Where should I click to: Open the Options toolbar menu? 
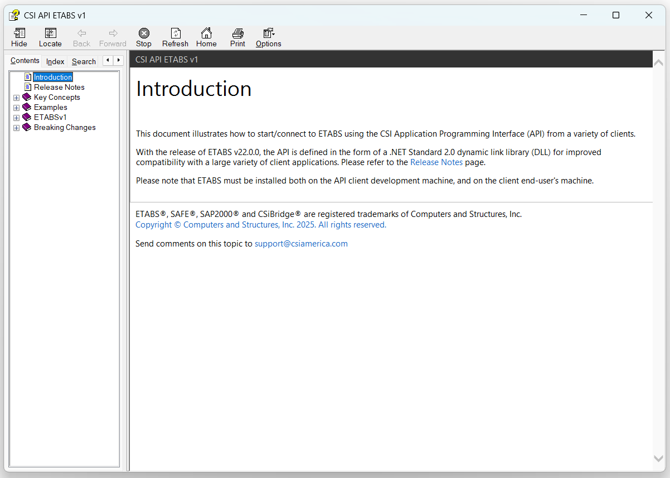click(269, 33)
